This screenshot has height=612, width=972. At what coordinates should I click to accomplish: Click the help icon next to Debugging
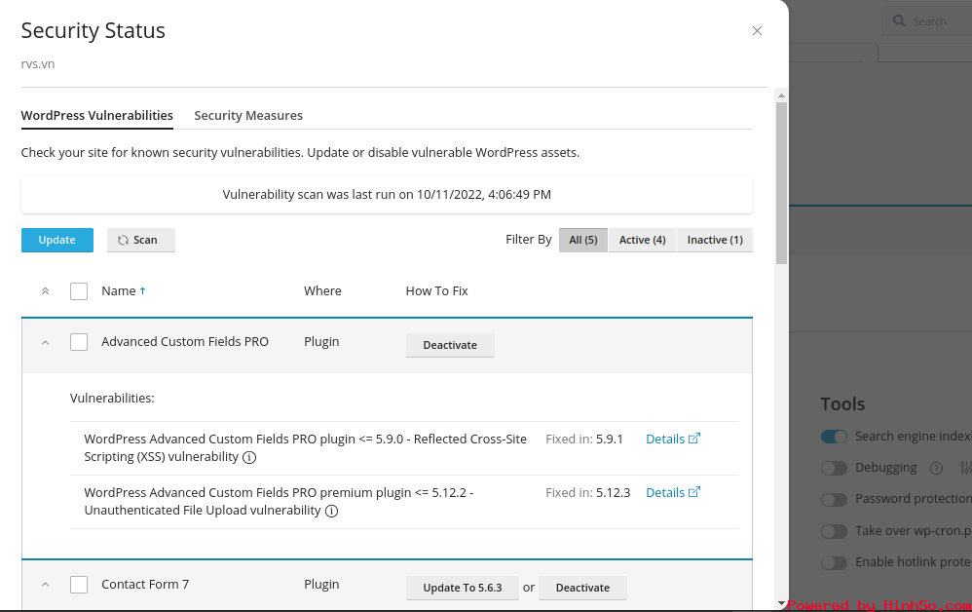[936, 468]
